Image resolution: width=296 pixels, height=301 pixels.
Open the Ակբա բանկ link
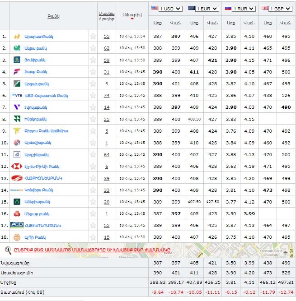click(x=36, y=48)
